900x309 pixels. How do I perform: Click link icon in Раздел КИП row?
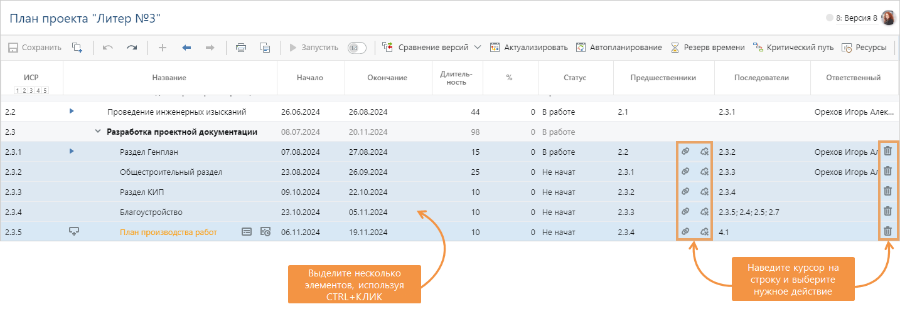(x=685, y=191)
